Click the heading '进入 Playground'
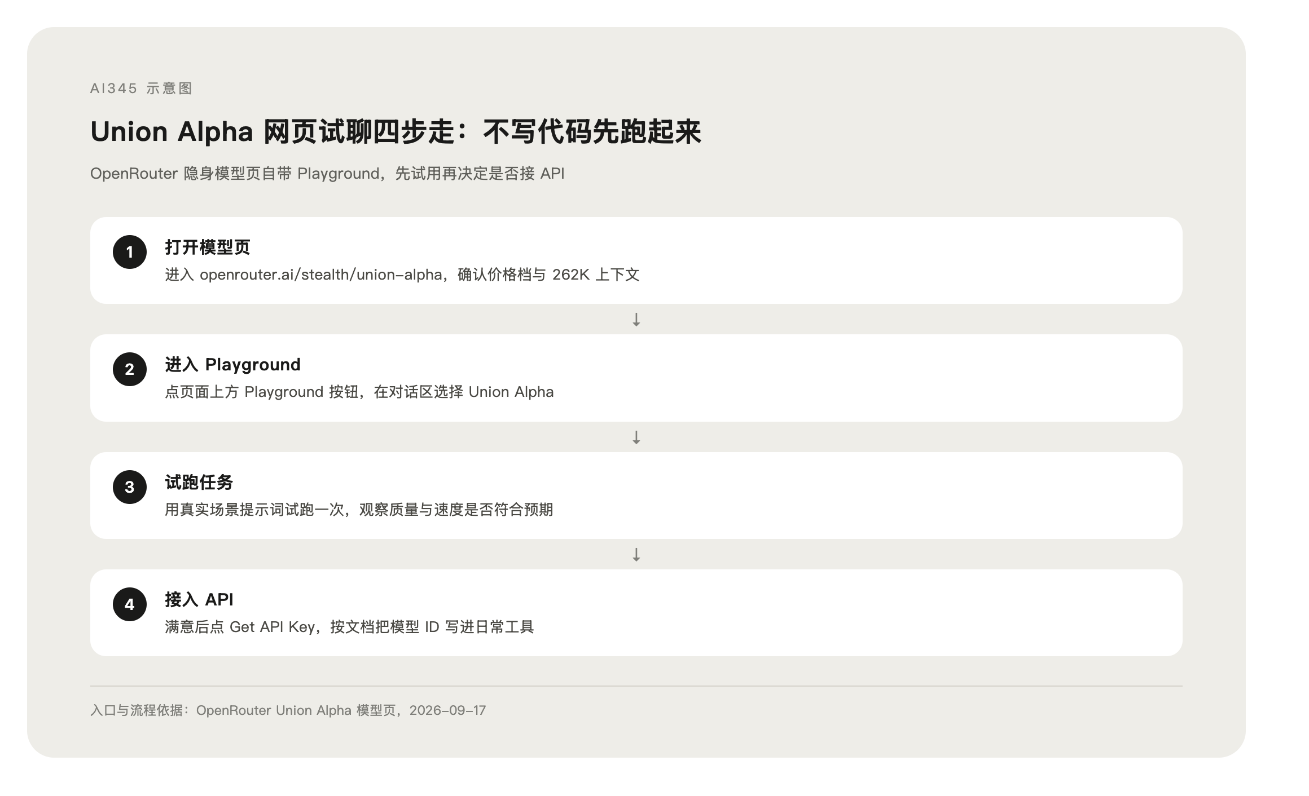 point(232,365)
